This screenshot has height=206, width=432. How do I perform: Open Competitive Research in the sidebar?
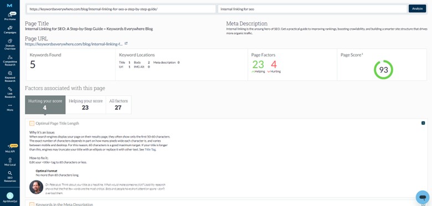click(x=9, y=60)
